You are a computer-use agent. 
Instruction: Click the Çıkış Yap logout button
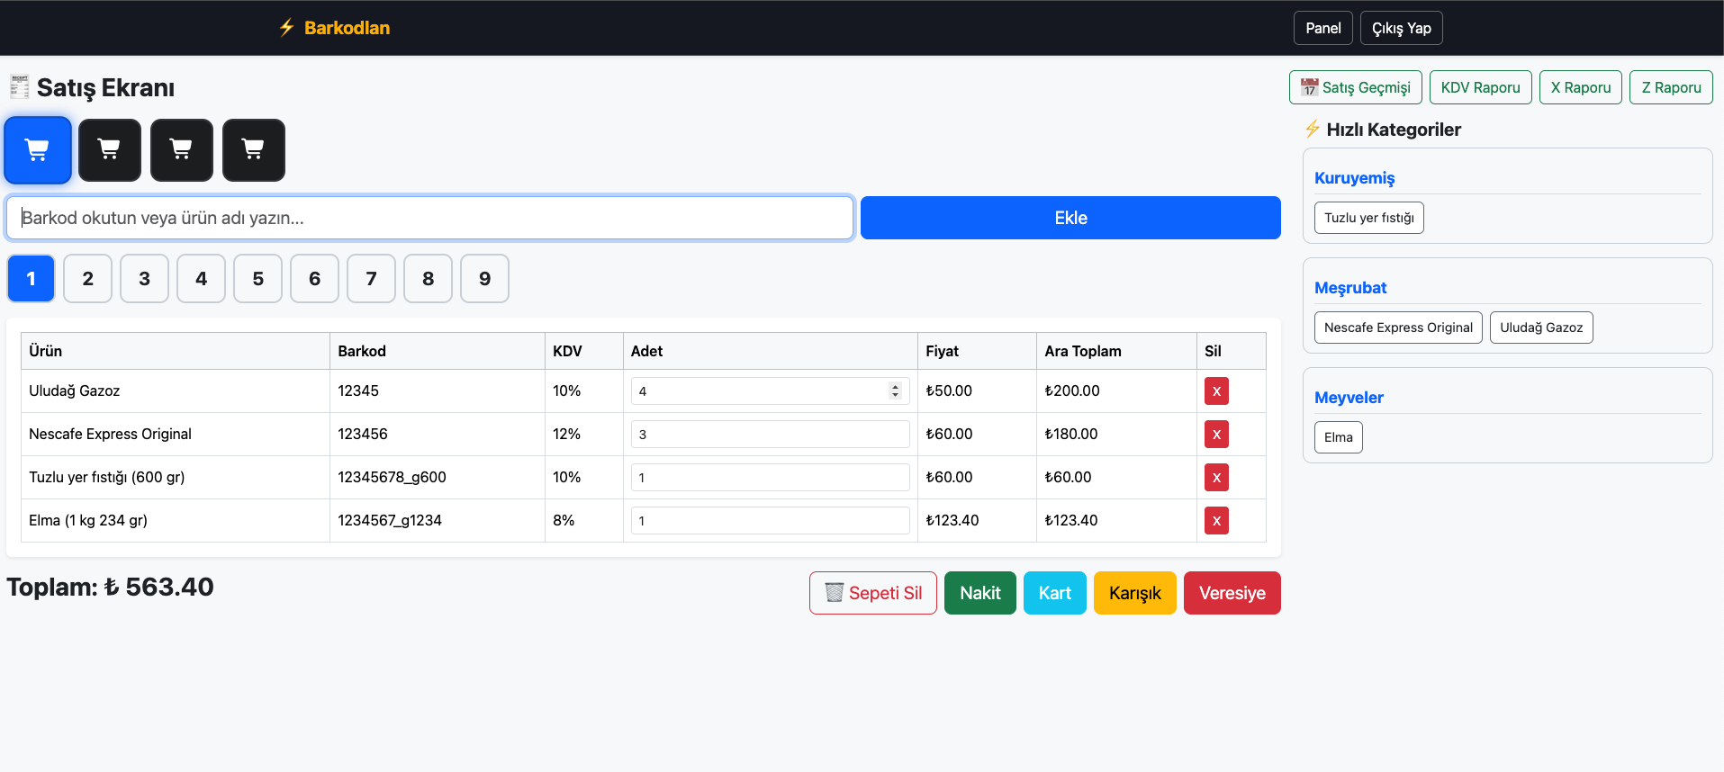click(x=1401, y=28)
